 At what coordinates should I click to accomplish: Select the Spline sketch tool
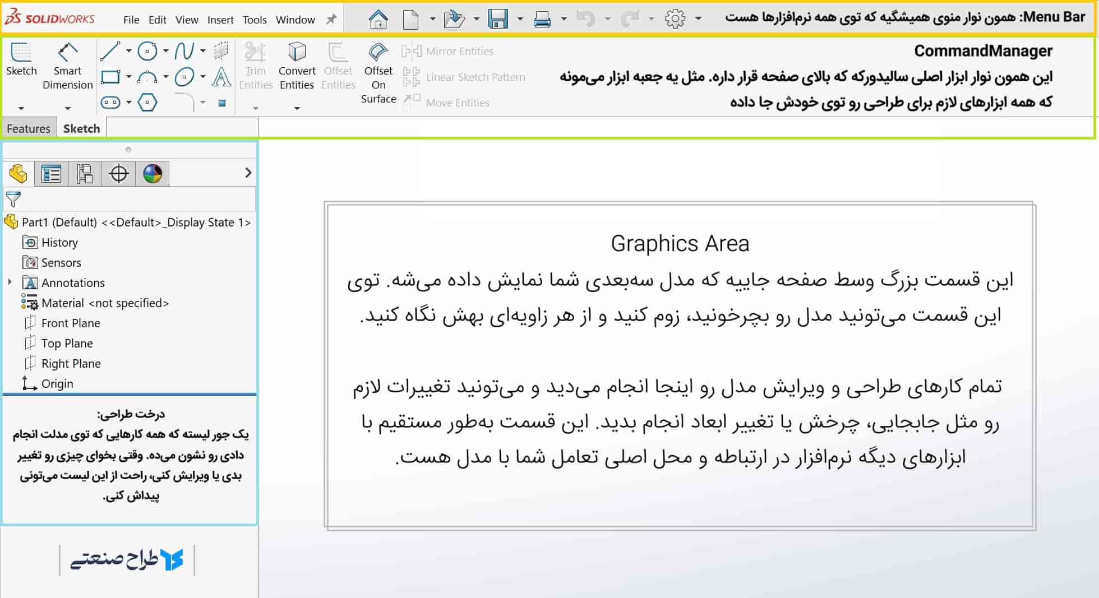[184, 51]
